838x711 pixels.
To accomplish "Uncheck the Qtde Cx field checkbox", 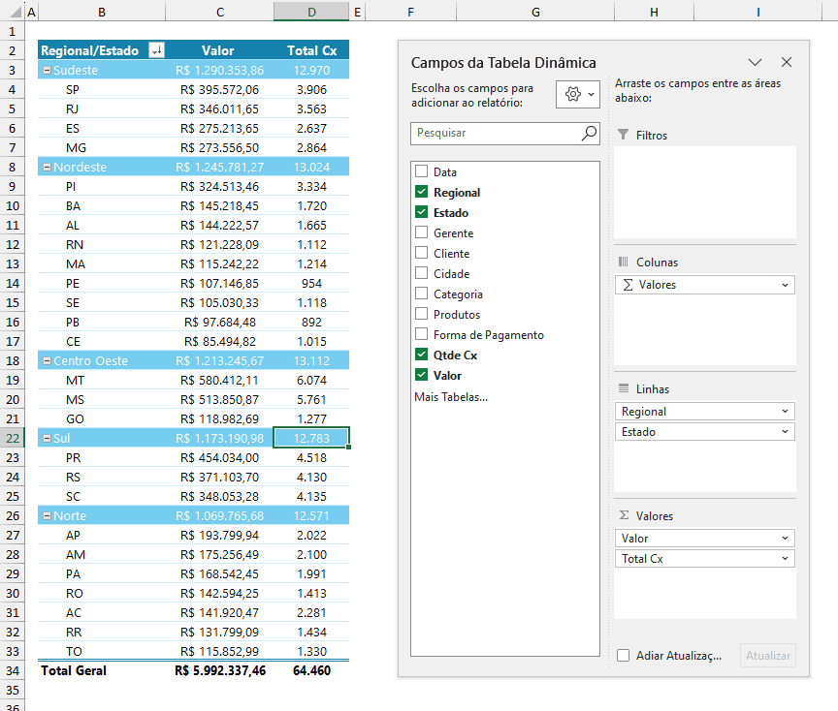I will coord(421,355).
